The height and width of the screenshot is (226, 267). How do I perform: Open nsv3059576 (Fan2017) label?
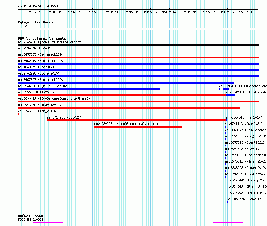(x=245, y=199)
